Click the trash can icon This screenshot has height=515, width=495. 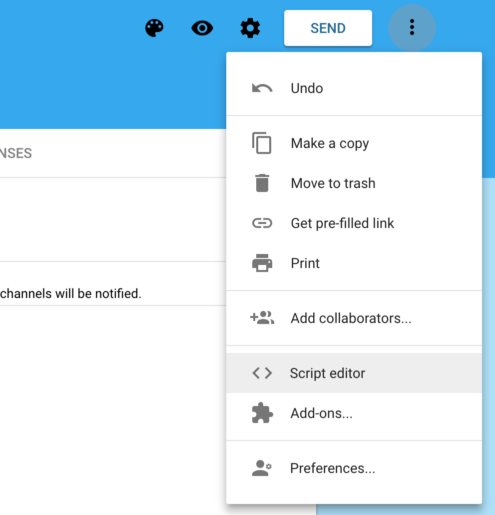pos(262,183)
